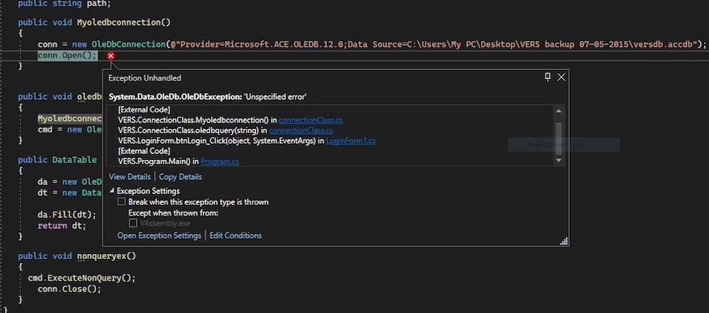Open connectionClass.cs link for oledbquery(string)
This screenshot has width=709, height=313.
(301, 131)
